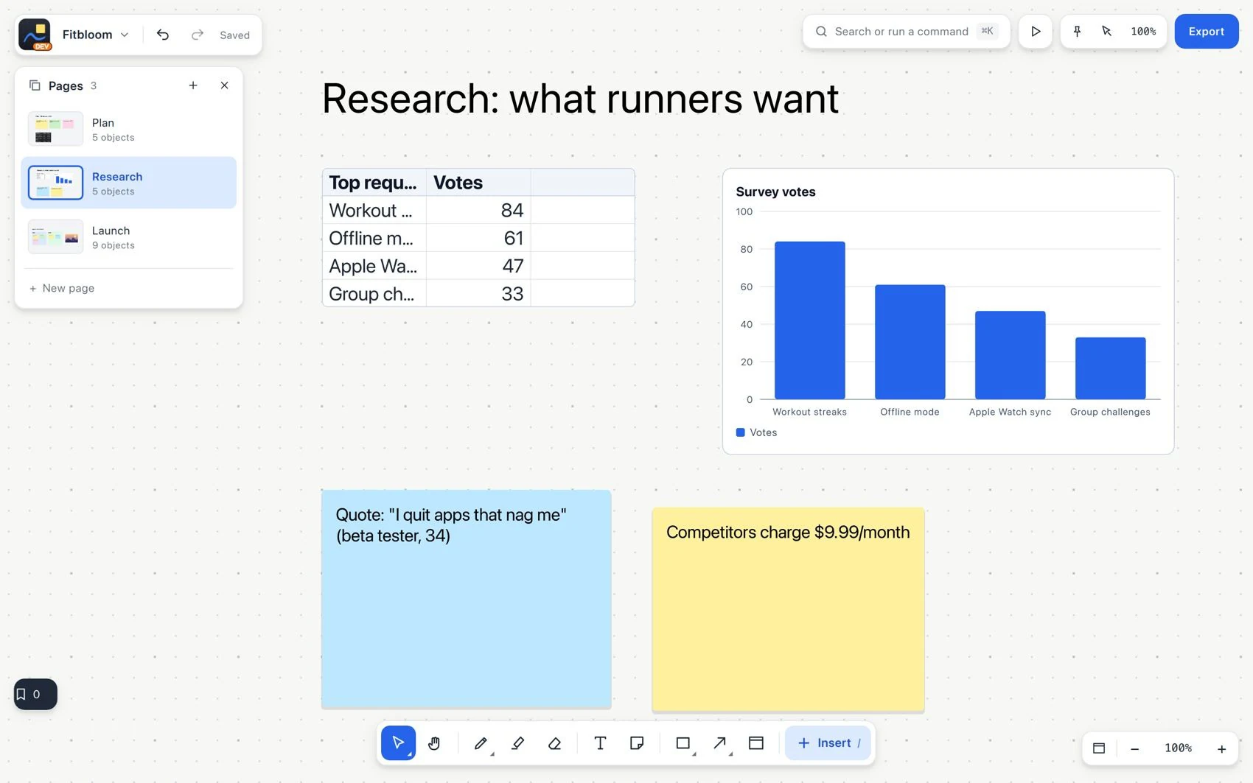Choose the Text tool

click(x=600, y=742)
